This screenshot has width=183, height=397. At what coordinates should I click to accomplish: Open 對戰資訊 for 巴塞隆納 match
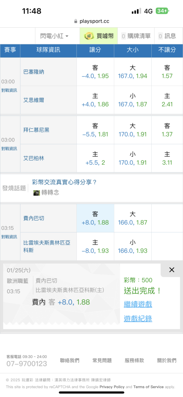10,91
